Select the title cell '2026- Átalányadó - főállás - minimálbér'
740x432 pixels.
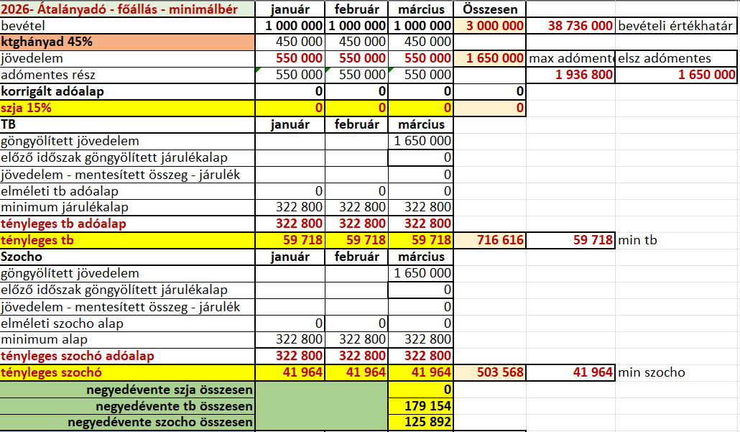[x=127, y=9]
